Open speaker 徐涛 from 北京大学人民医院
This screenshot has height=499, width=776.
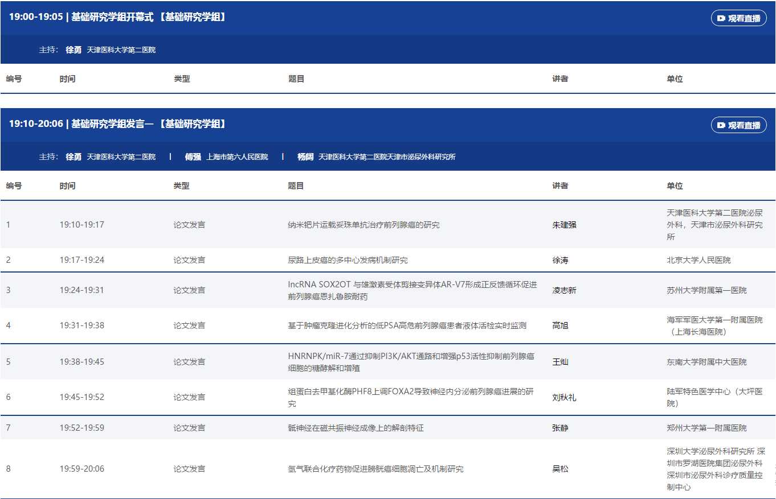(560, 260)
